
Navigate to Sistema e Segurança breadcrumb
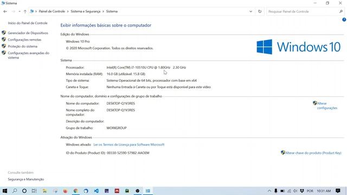(86, 11)
